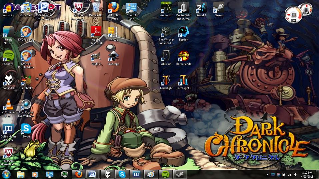
Task: Launch DVDFab 8 Qt shortcut
Action: (x=26, y=34)
